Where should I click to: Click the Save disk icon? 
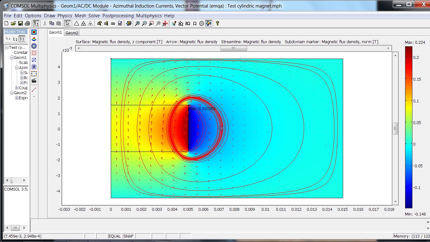20,23
